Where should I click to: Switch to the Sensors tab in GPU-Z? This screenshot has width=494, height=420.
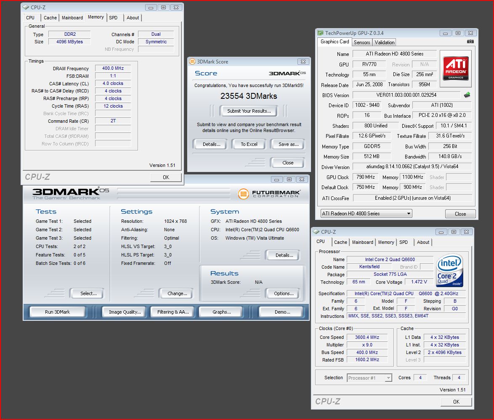point(362,42)
